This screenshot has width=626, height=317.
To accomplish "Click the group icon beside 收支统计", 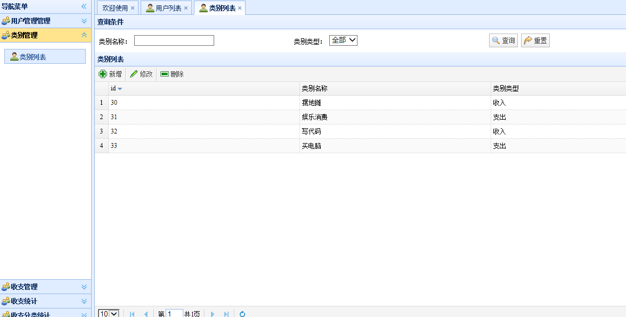I will click(x=5, y=301).
